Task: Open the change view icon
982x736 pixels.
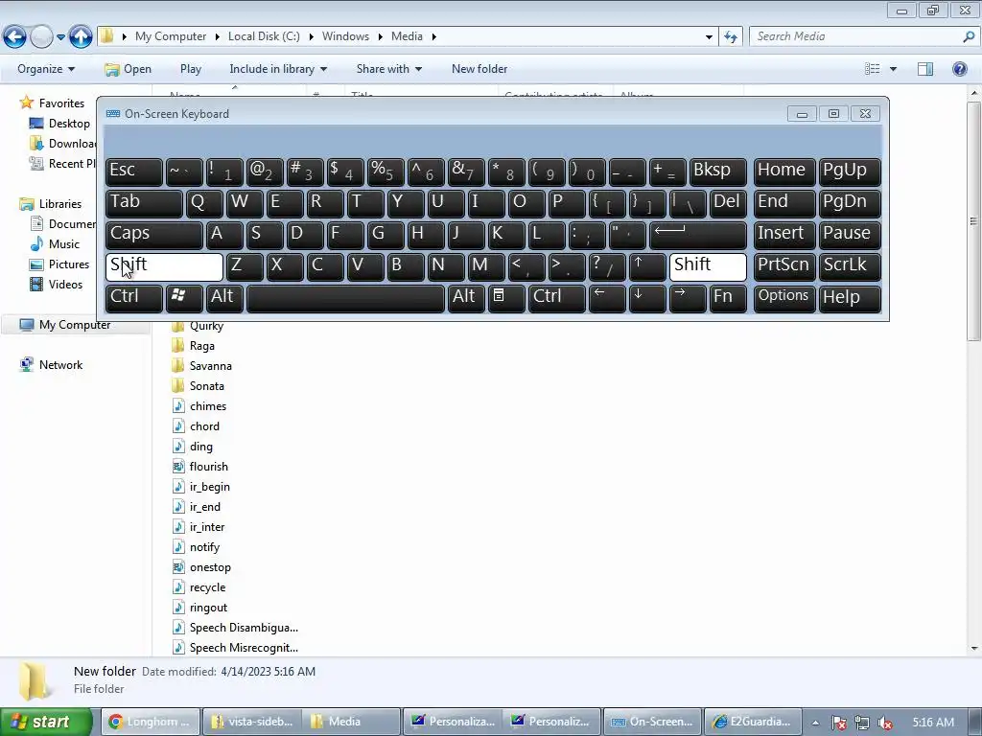Action: point(873,69)
